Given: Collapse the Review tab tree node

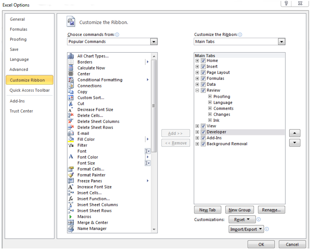Looking at the screenshot, I should point(197,90).
